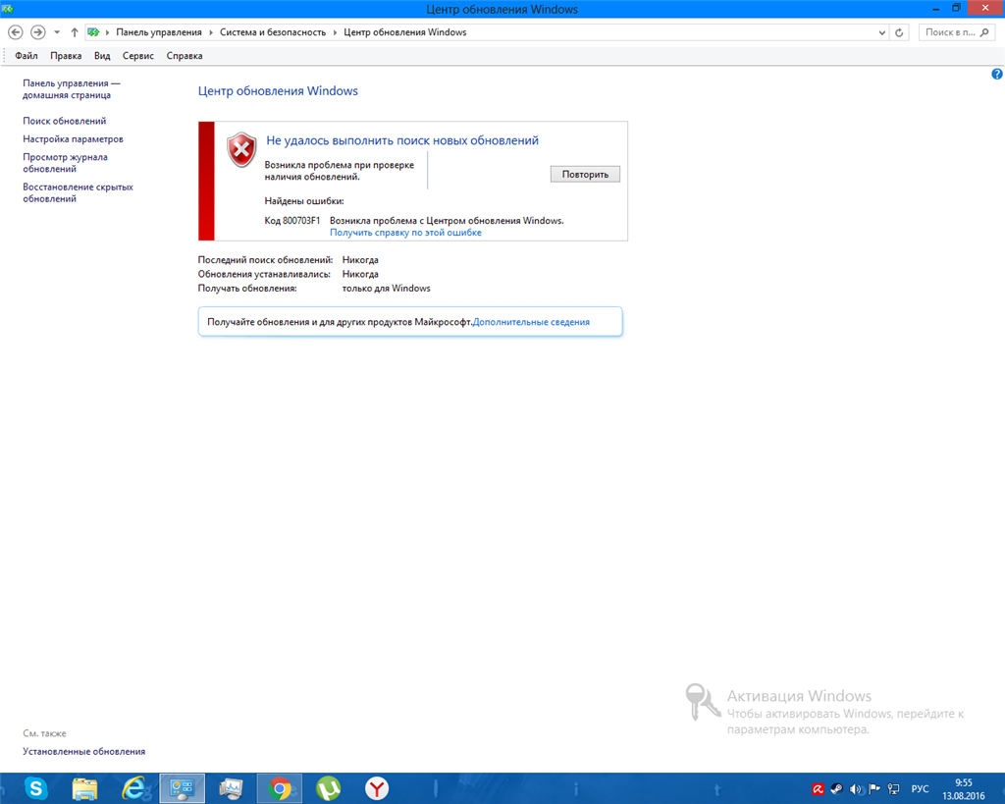Go forward using the Forward arrow
The image size is (1005, 804).
tap(38, 32)
